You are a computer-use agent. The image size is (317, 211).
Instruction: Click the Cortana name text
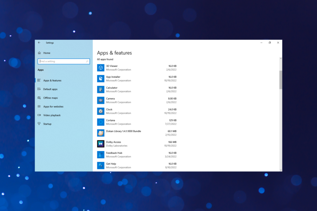(x=111, y=120)
